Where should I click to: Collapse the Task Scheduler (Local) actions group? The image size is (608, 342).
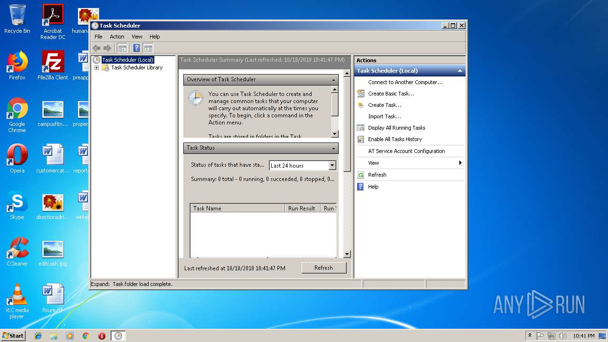(x=460, y=71)
